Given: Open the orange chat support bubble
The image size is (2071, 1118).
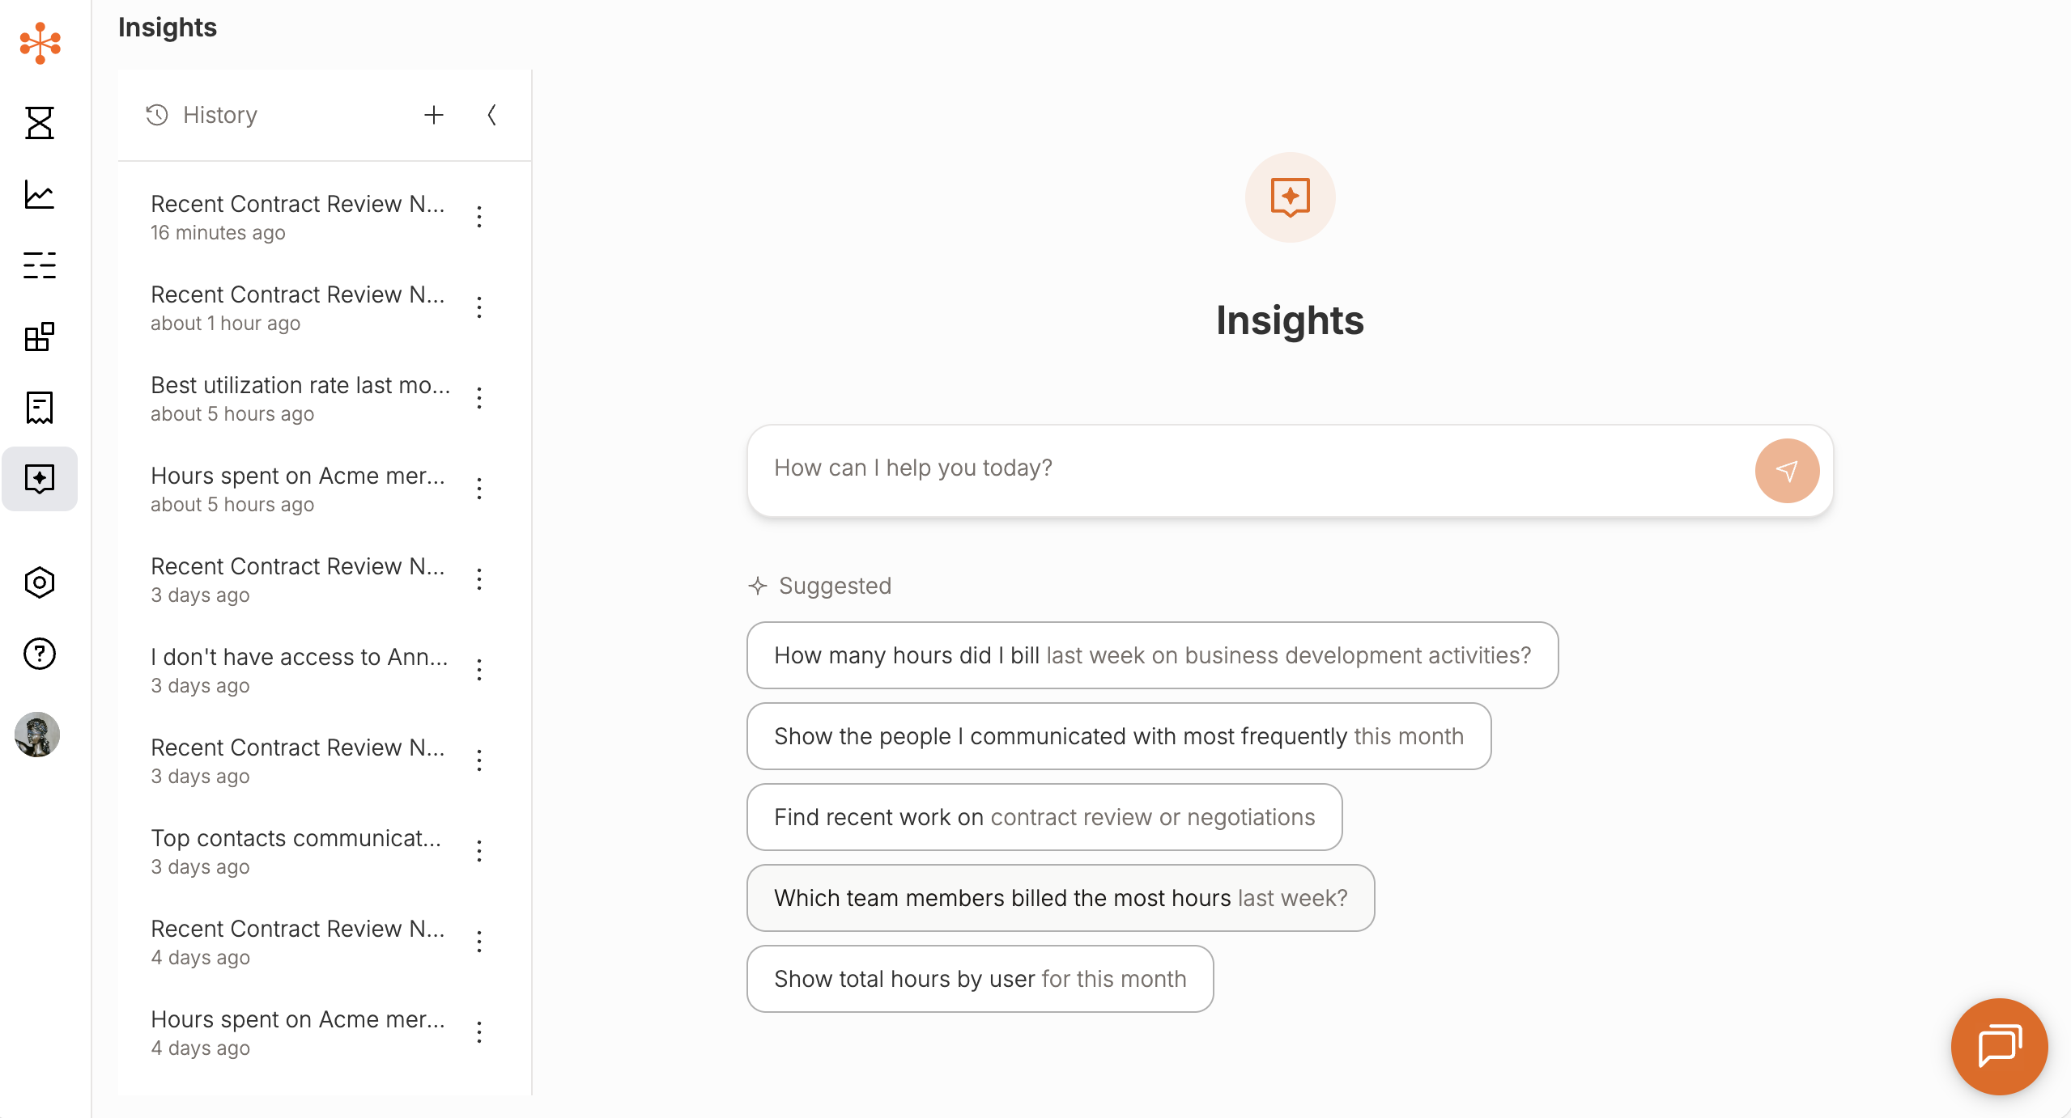Looking at the screenshot, I should [1999, 1046].
